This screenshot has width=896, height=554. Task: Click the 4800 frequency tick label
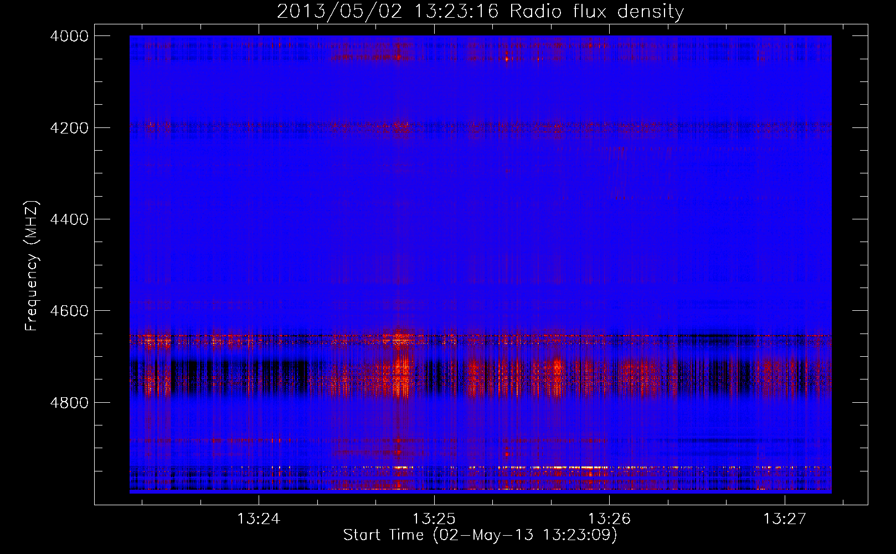69,403
